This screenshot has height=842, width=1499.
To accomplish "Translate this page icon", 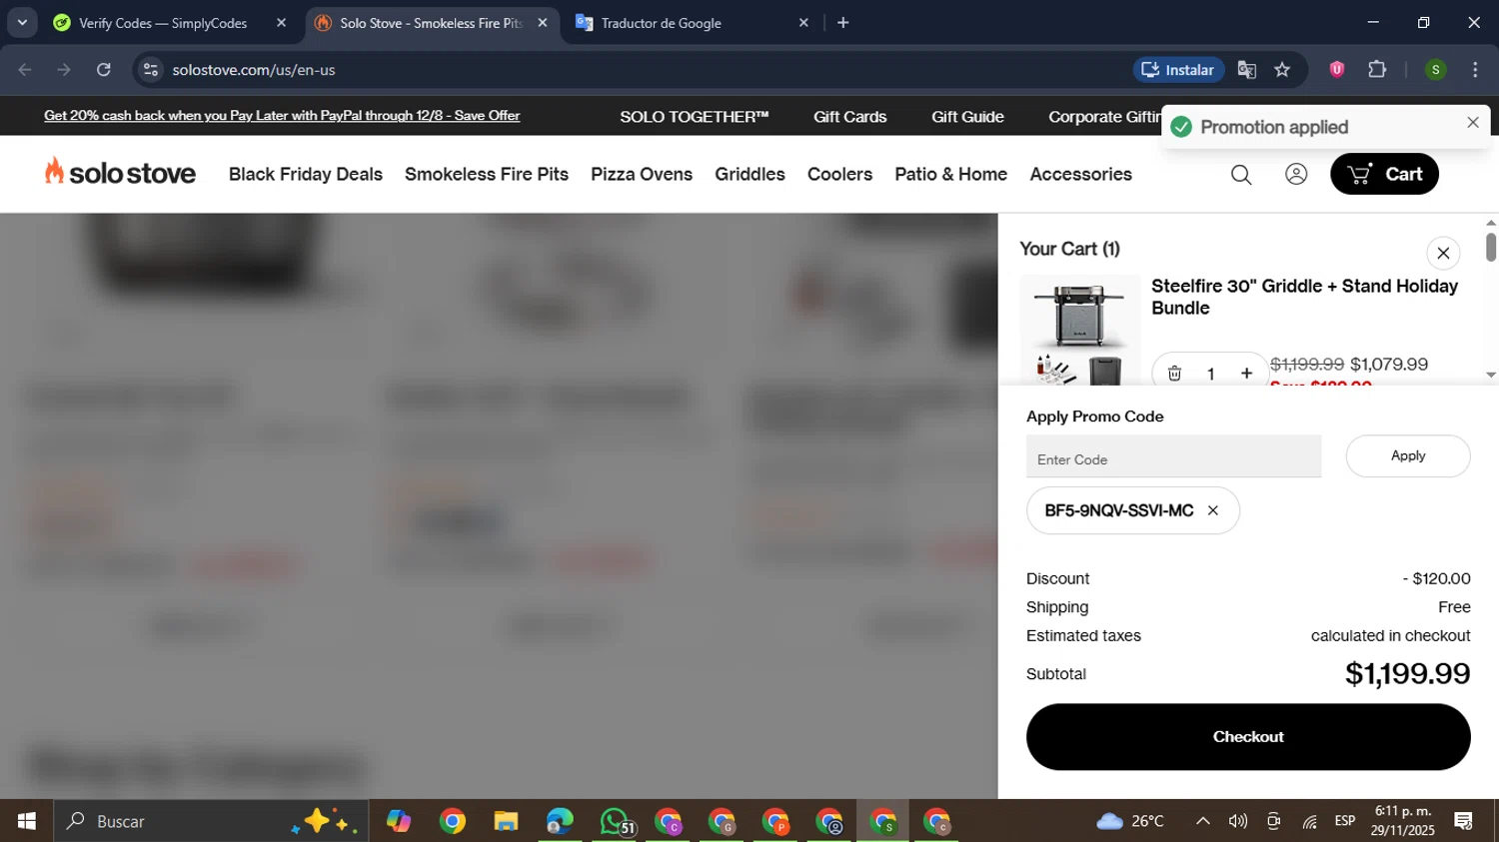I will pos(1246,70).
